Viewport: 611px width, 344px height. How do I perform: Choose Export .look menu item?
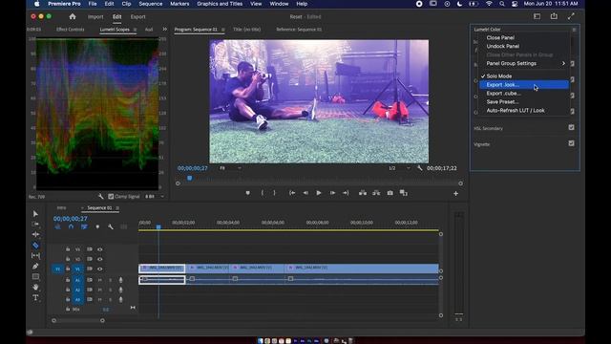click(524, 85)
